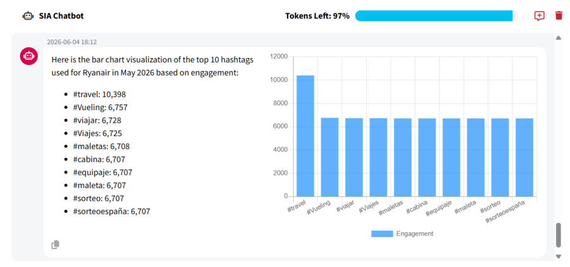Click list item #travel: 10,398

tap(99, 95)
